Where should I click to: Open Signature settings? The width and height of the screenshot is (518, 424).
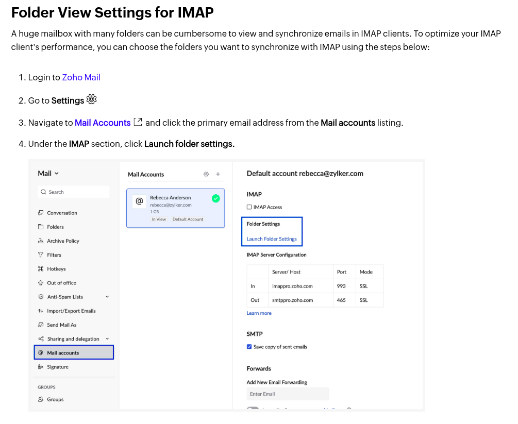click(x=58, y=367)
